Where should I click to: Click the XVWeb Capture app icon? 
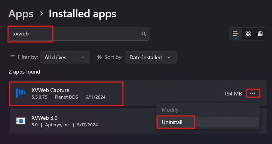[x=21, y=93]
